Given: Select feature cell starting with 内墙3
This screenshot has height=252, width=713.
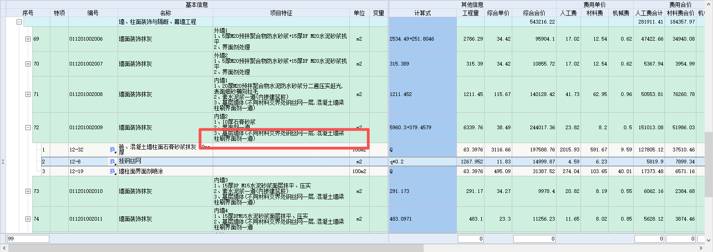Looking at the screenshot, I should coord(281,191).
